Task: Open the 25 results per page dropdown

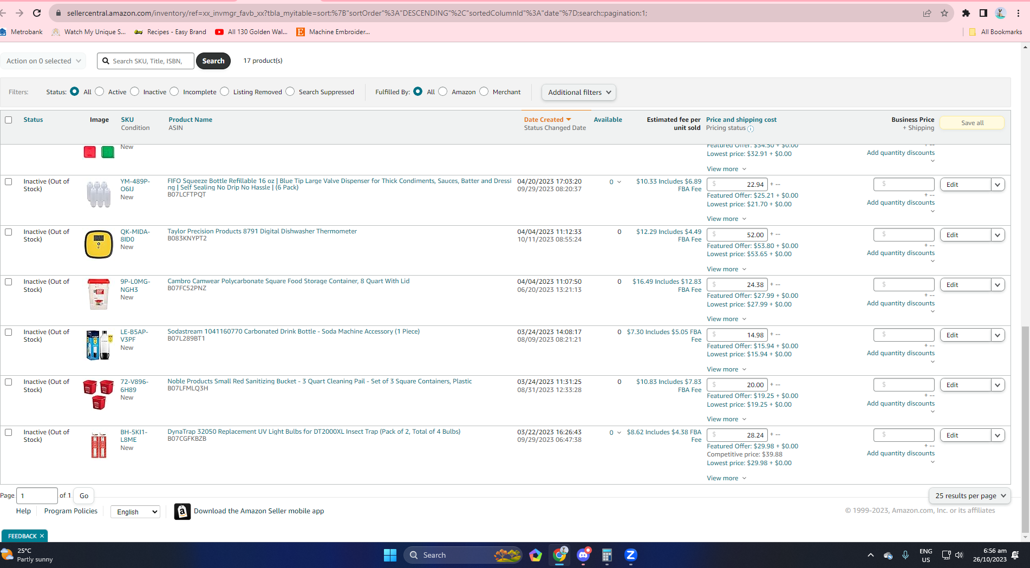Action: click(x=970, y=495)
